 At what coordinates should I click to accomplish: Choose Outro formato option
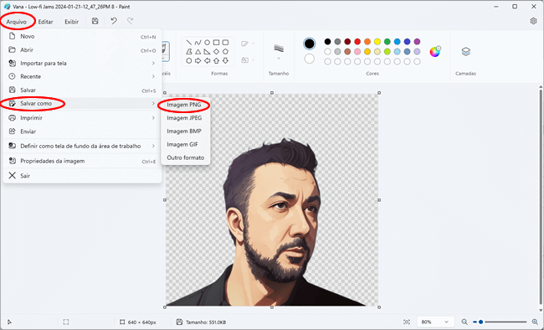click(x=186, y=157)
